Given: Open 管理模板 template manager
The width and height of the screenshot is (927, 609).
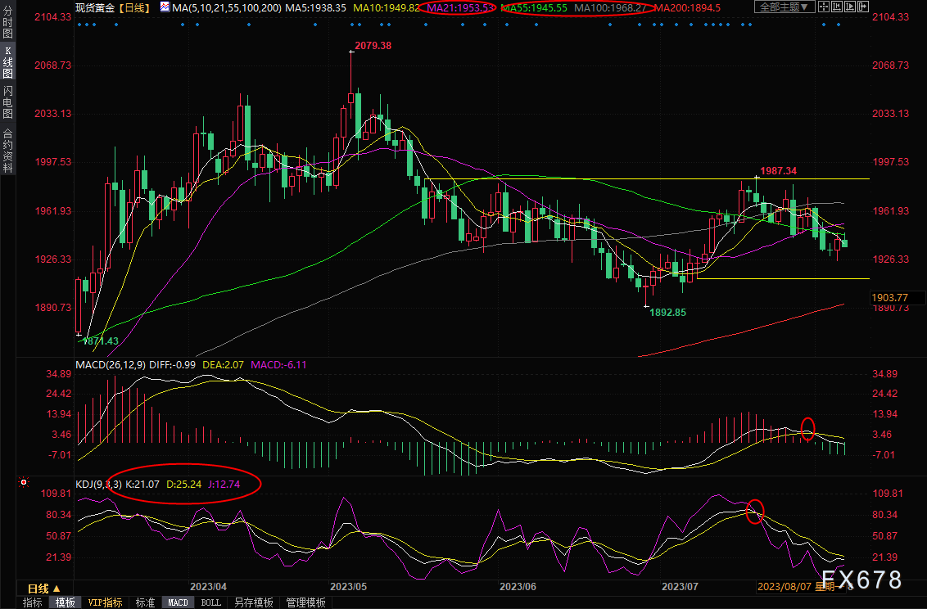Looking at the screenshot, I should coord(305,602).
